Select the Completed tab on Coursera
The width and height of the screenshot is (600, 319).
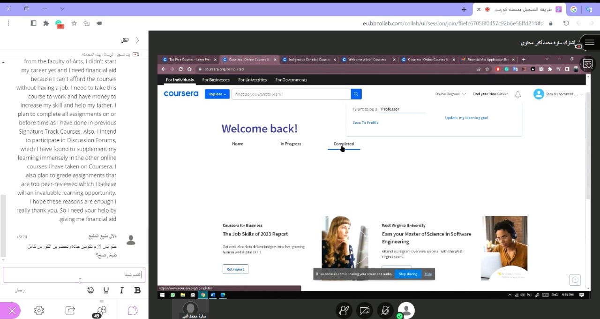tap(344, 144)
